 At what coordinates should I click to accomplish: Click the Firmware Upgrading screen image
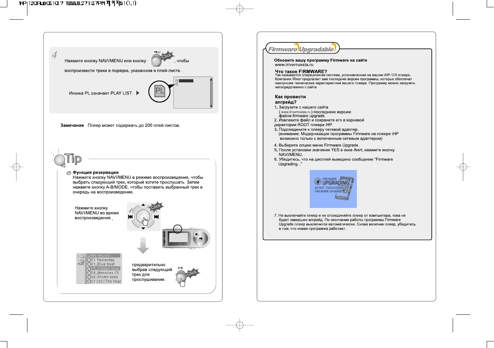(x=333, y=189)
